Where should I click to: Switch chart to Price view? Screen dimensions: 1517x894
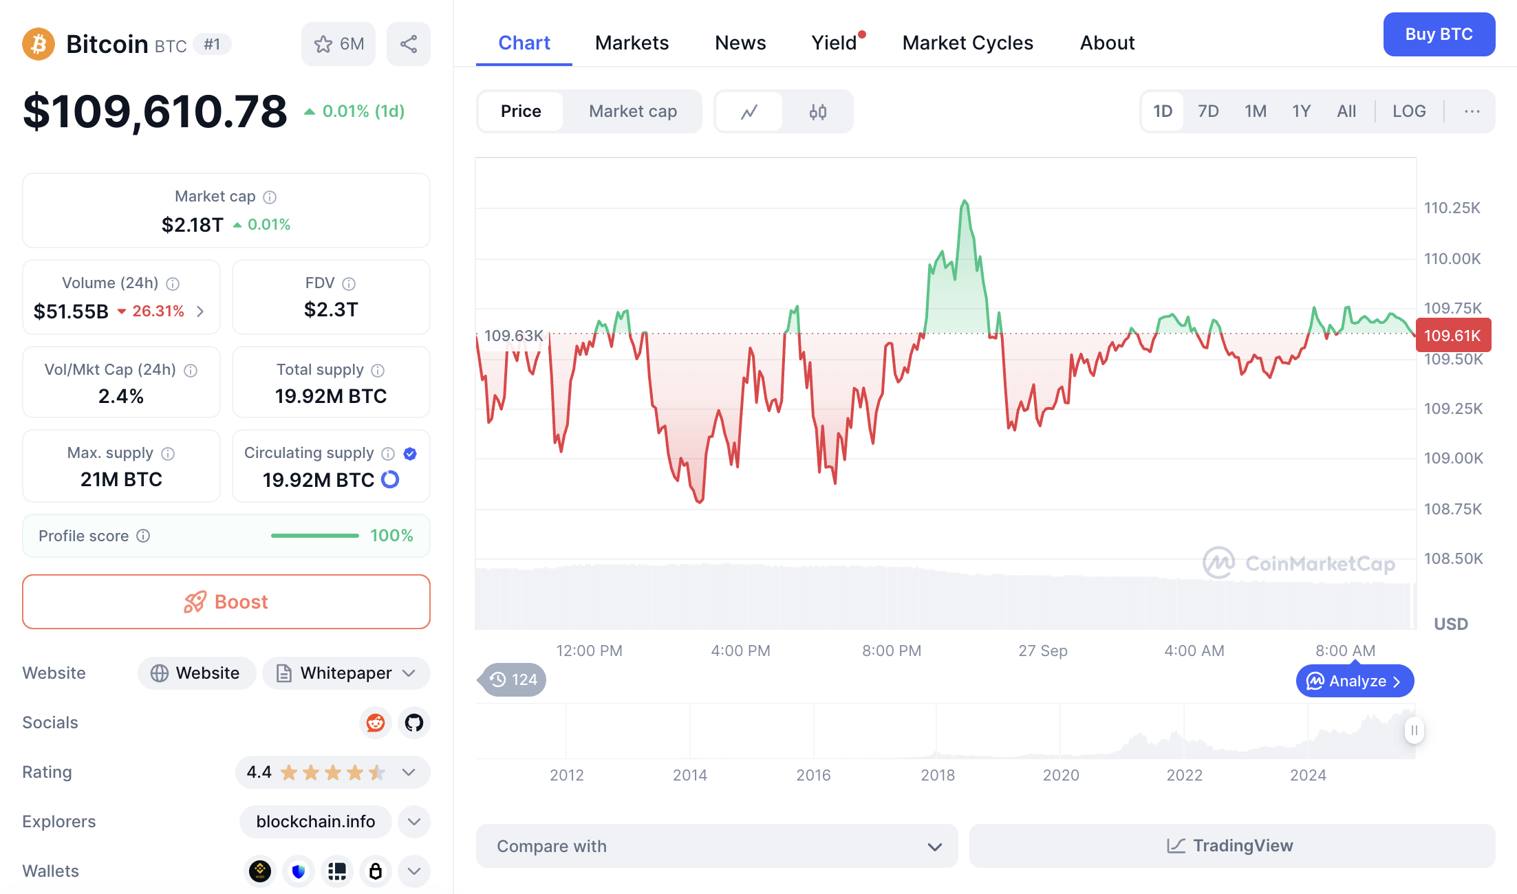[x=521, y=111]
